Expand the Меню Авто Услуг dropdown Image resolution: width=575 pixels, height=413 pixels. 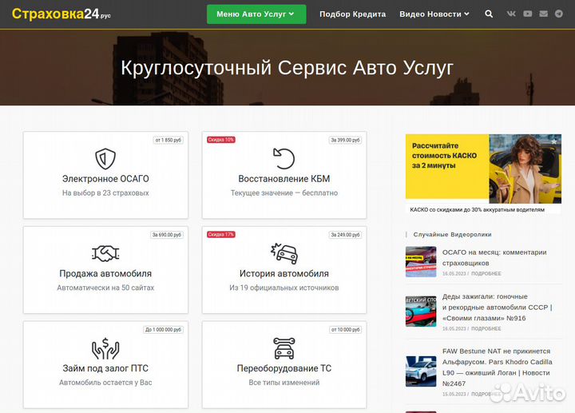tap(256, 14)
